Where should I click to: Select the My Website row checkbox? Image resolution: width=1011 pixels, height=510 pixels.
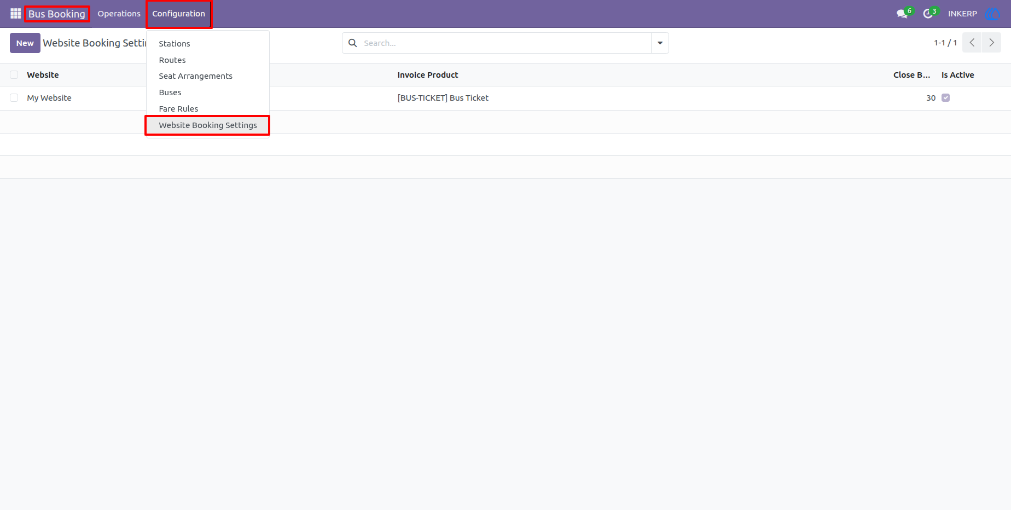click(x=14, y=98)
